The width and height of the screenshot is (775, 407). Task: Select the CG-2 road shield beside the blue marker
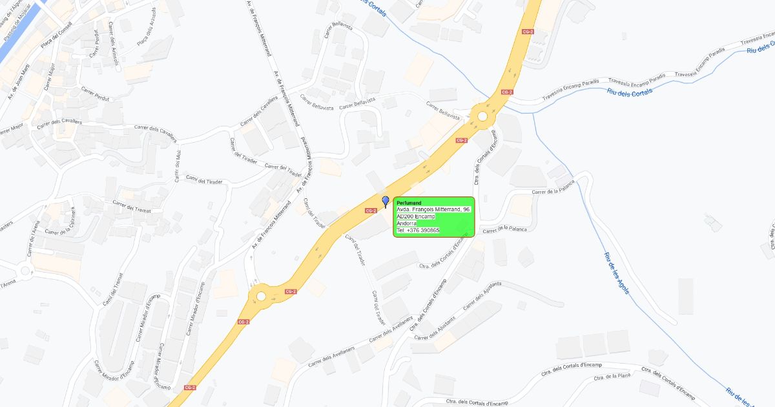[x=371, y=211]
